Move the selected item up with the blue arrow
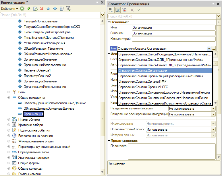The height and width of the screenshot is (176, 222). pos(48,9)
